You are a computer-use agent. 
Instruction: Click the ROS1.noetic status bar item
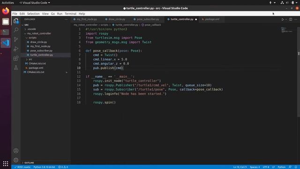pyautogui.click(x=22, y=167)
